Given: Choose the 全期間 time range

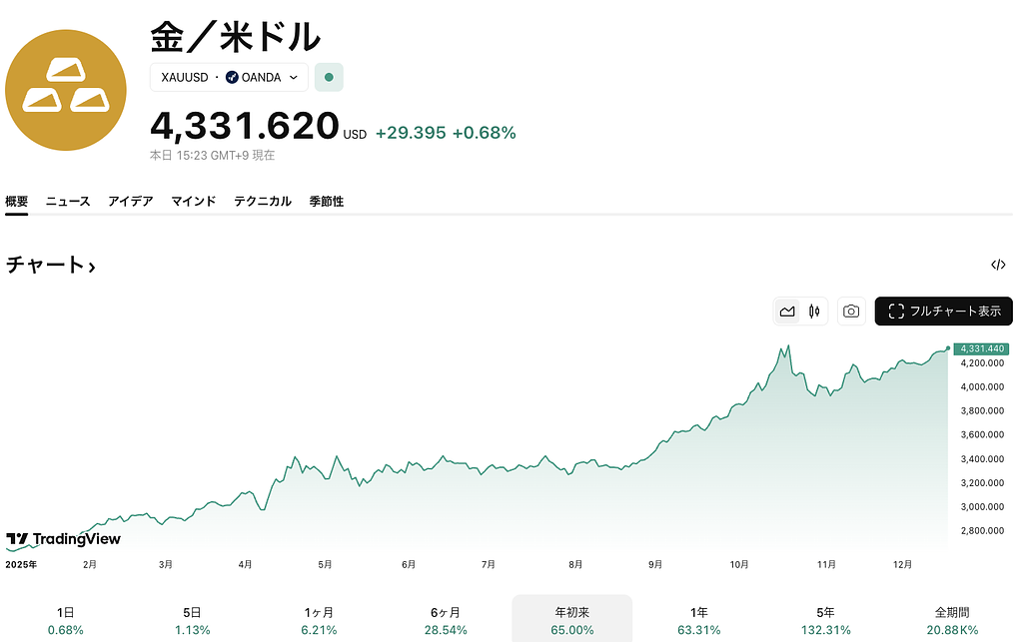Looking at the screenshot, I should (x=951, y=620).
